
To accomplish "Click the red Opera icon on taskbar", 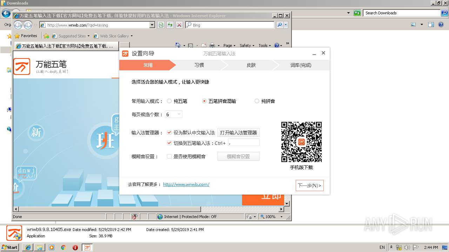I will pos(75,247).
